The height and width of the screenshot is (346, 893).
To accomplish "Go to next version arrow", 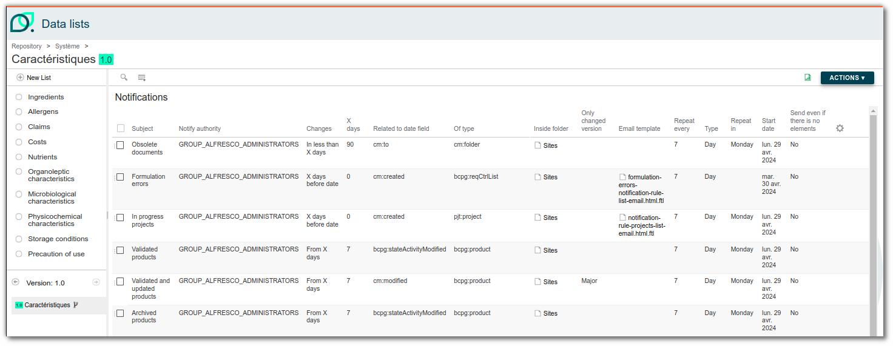I will 96,282.
